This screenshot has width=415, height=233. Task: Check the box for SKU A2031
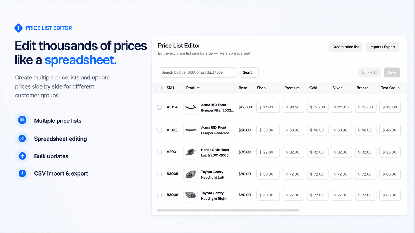pyautogui.click(x=160, y=152)
